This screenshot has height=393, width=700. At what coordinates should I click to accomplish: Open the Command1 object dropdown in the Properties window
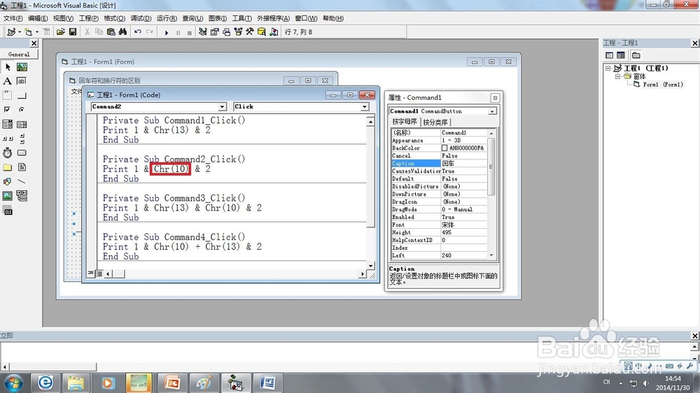(492, 111)
